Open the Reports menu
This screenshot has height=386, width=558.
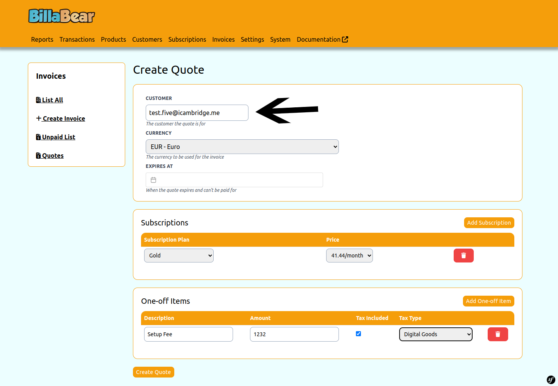point(42,39)
